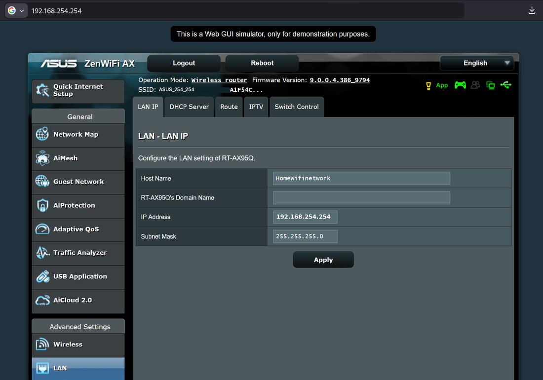Go to Guest Network settings
Image resolution: width=543 pixels, height=380 pixels.
pyautogui.click(x=78, y=182)
